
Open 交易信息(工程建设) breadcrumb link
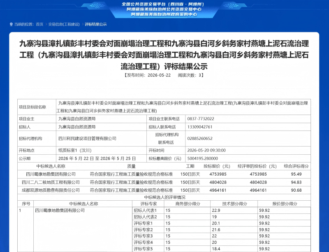[x=64, y=24]
